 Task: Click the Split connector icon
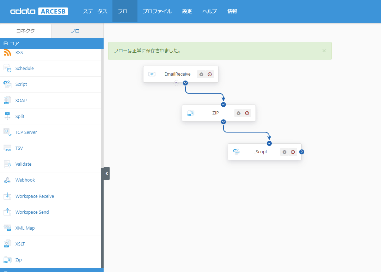click(7, 116)
